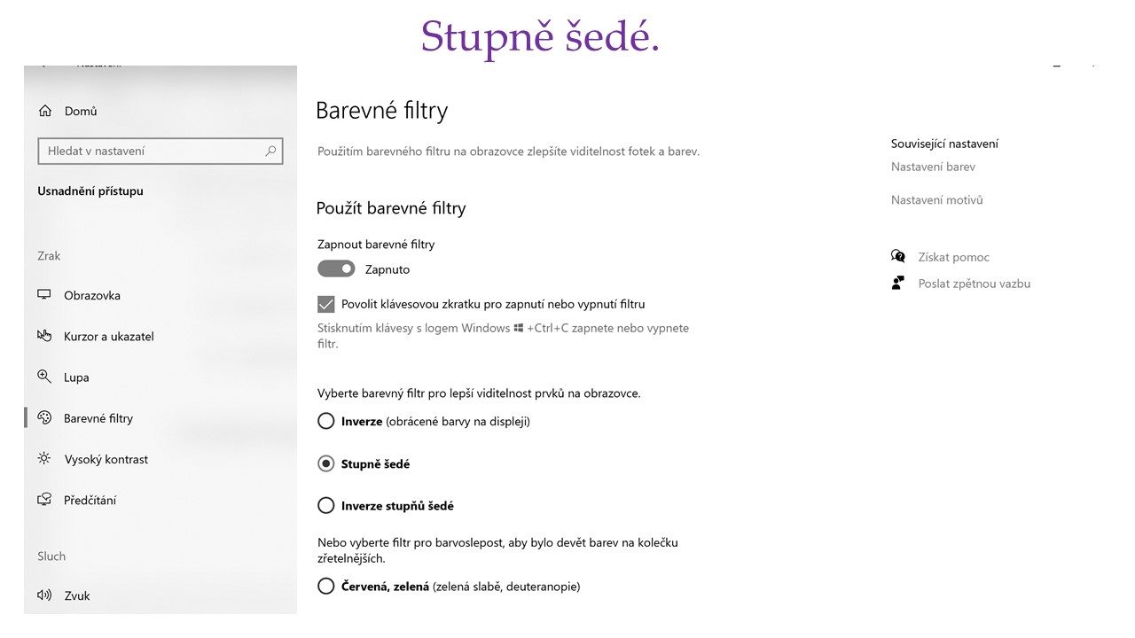The height and width of the screenshot is (638, 1135).
Task: Turn off the Zapnout barevné filtry switch
Action: 336,268
